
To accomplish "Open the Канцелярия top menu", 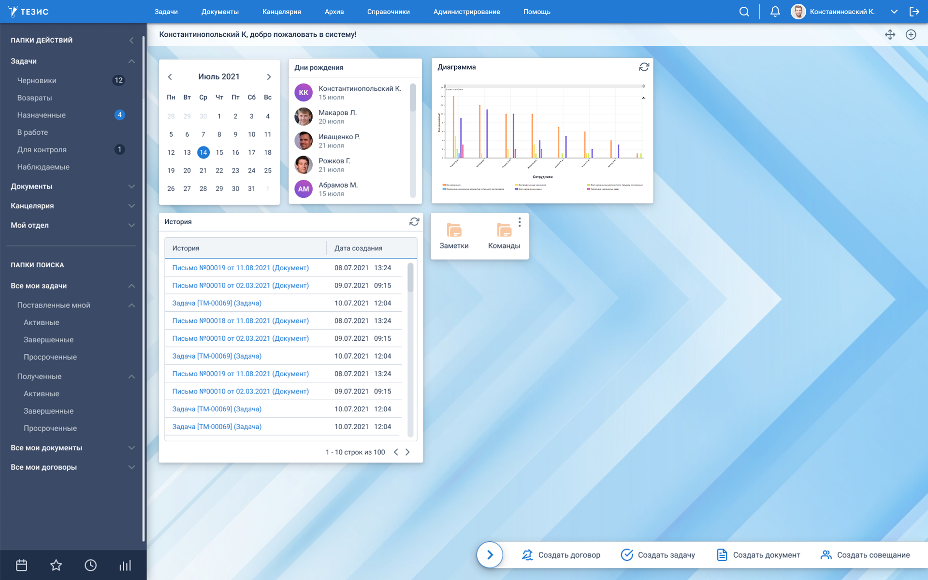I will tap(281, 12).
